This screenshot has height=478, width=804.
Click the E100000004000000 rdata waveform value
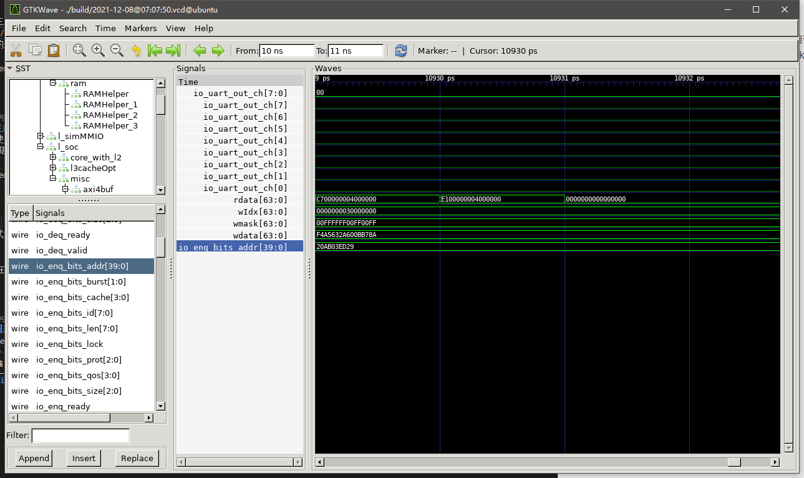pos(471,199)
